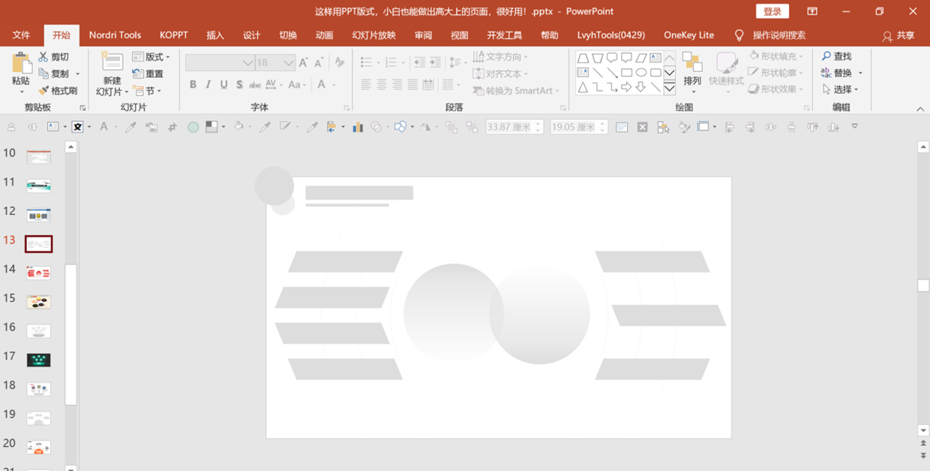Toggle Strikethrough (abc) formatting
Image resolution: width=930 pixels, height=471 pixels.
point(255,85)
